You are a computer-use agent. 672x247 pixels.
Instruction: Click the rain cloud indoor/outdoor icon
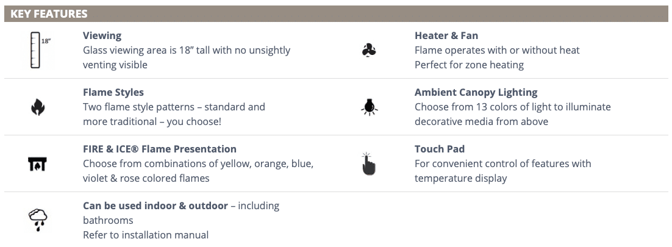pyautogui.click(x=38, y=220)
